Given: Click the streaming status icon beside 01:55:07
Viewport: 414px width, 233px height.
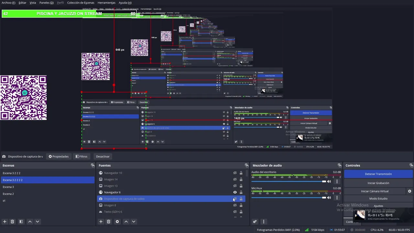Looking at the screenshot, I should point(331,230).
